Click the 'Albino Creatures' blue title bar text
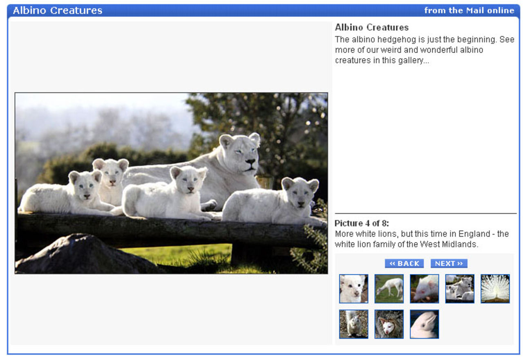The width and height of the screenshot is (523, 361). [58, 11]
